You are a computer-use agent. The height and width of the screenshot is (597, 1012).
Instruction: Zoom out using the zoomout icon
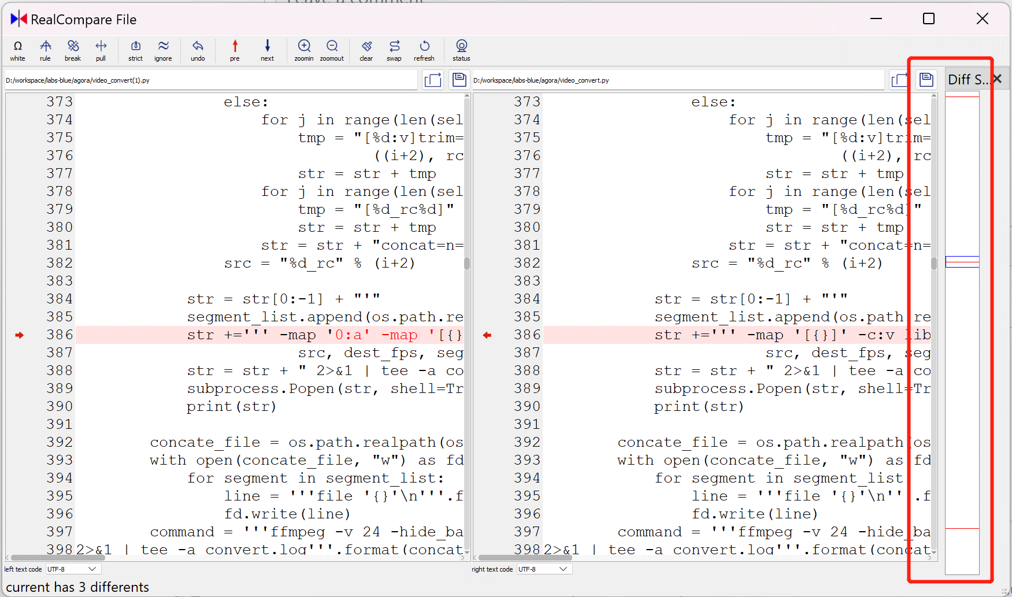coord(332,50)
